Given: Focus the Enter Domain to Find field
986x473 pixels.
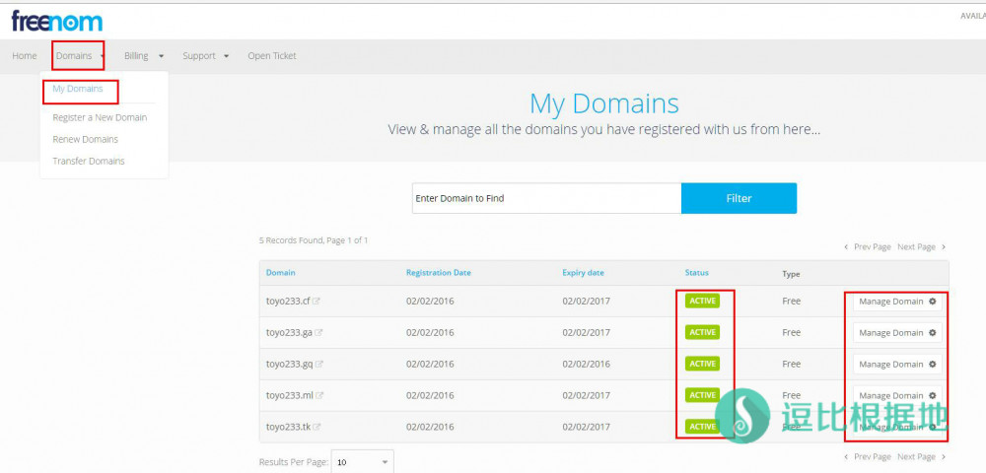Looking at the screenshot, I should (x=546, y=198).
